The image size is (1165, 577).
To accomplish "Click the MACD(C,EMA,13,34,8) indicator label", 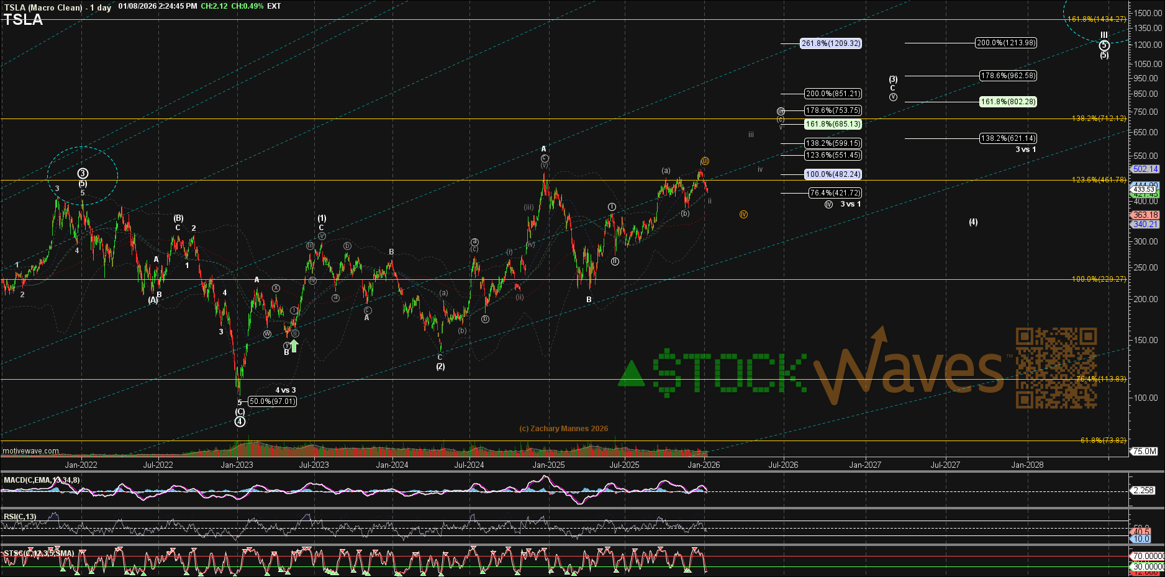I will tap(42, 480).
